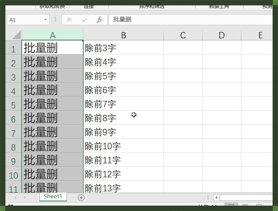Screen dimensions: 278x211
Task: Click cell B3 with 除前5字
Action: point(123,75)
